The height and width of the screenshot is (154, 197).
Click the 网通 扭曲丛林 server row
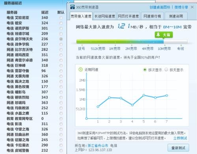(35, 134)
